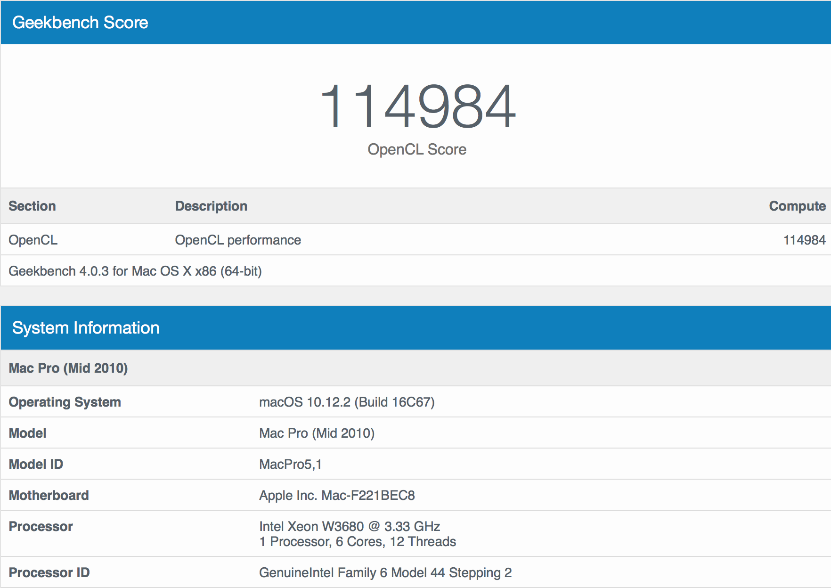Viewport: 831px width, 588px height.
Task: Select Intel Xeon W3680 @ 3.33 GHz text
Action: coord(350,526)
